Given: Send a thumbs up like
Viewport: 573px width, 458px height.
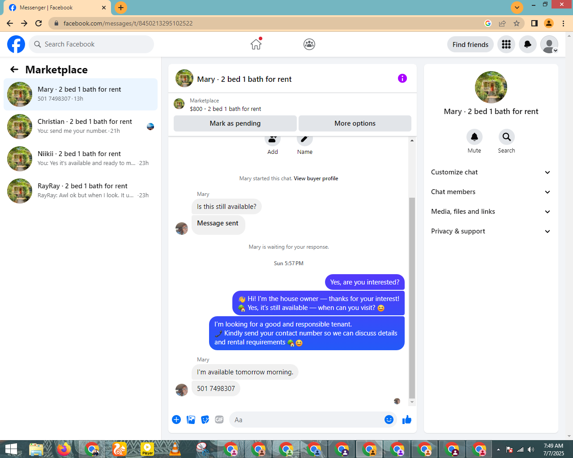Looking at the screenshot, I should (407, 420).
